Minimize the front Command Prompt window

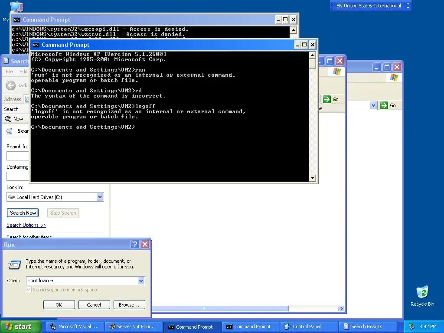click(x=297, y=45)
